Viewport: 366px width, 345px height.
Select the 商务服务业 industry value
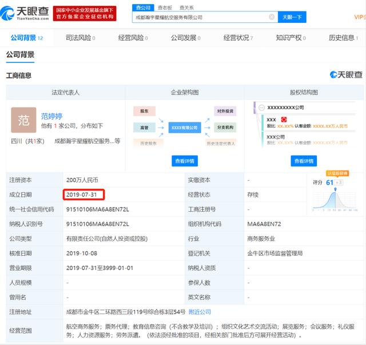(261, 239)
